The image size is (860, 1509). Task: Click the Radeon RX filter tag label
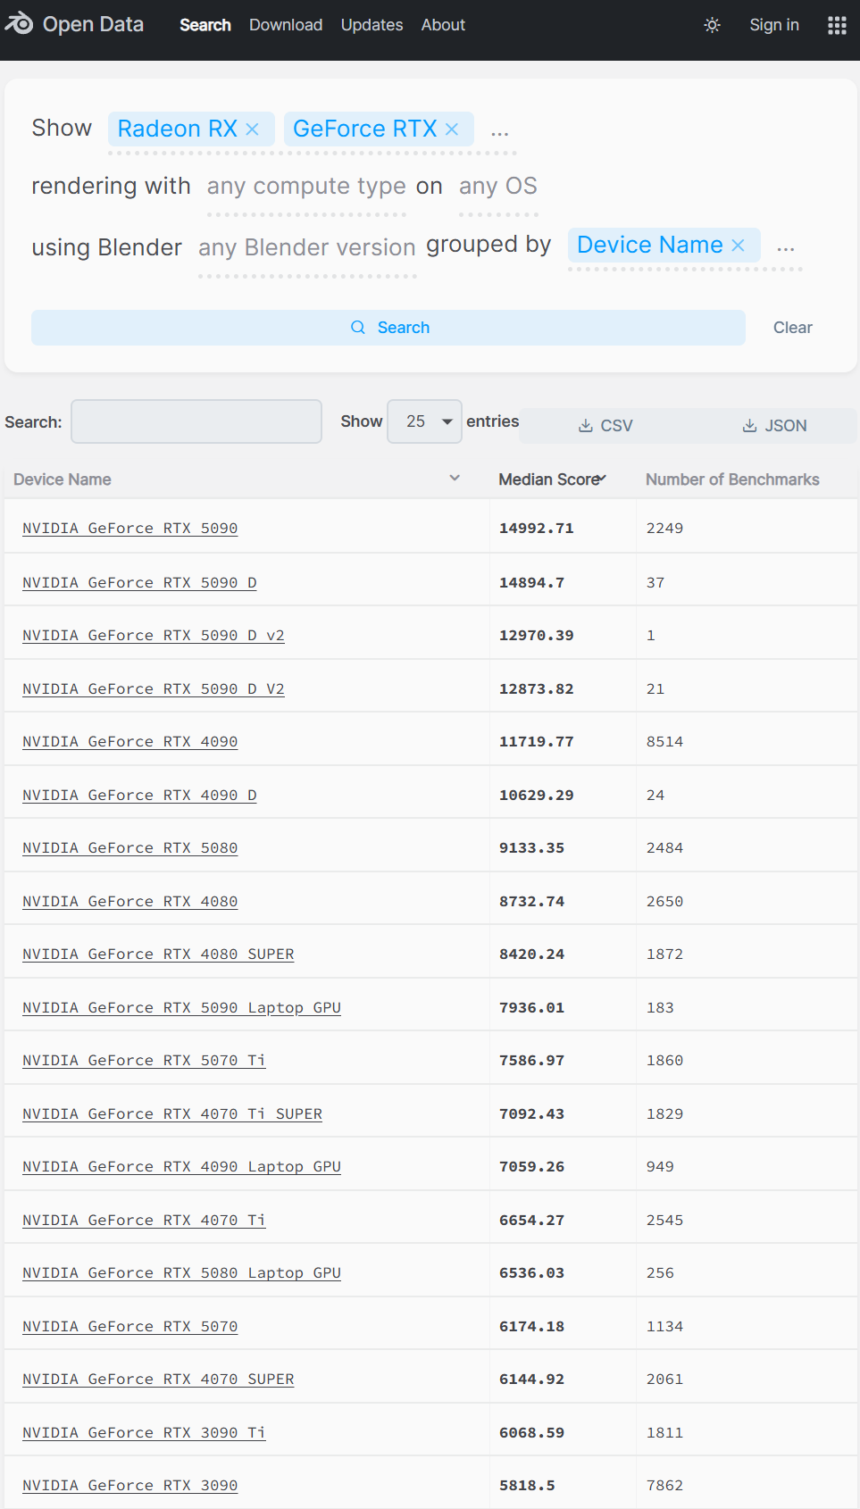(178, 129)
